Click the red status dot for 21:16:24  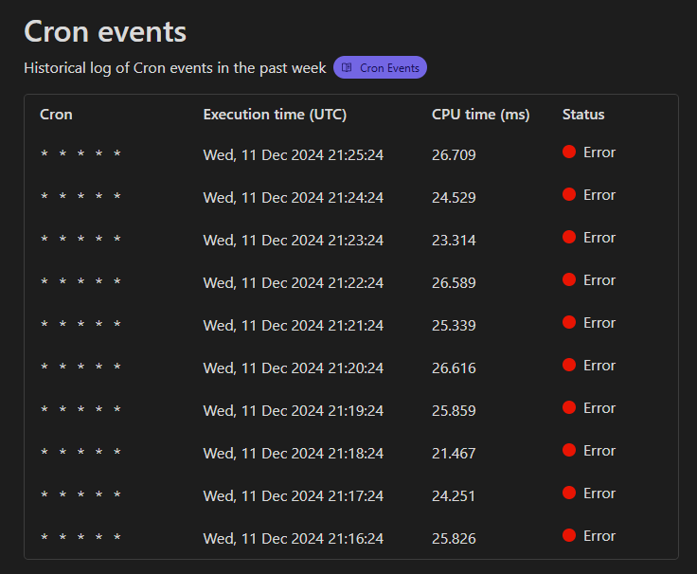(569, 535)
